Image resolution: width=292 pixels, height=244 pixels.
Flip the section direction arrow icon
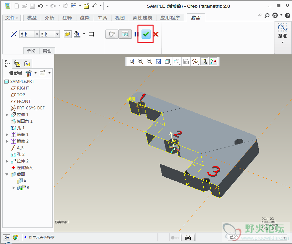[14, 34]
